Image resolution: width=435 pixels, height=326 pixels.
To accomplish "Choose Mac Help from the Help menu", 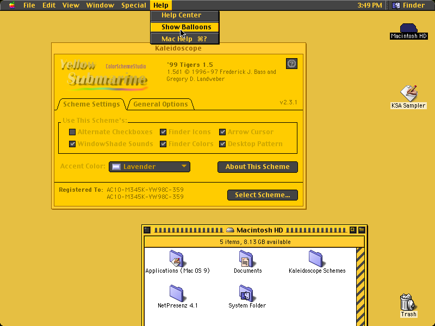I will tap(185, 39).
